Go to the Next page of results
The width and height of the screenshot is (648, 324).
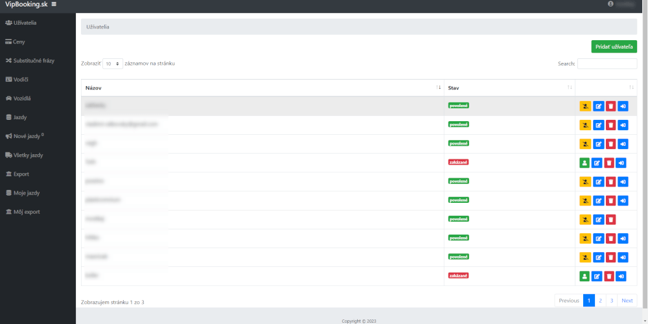(627, 301)
